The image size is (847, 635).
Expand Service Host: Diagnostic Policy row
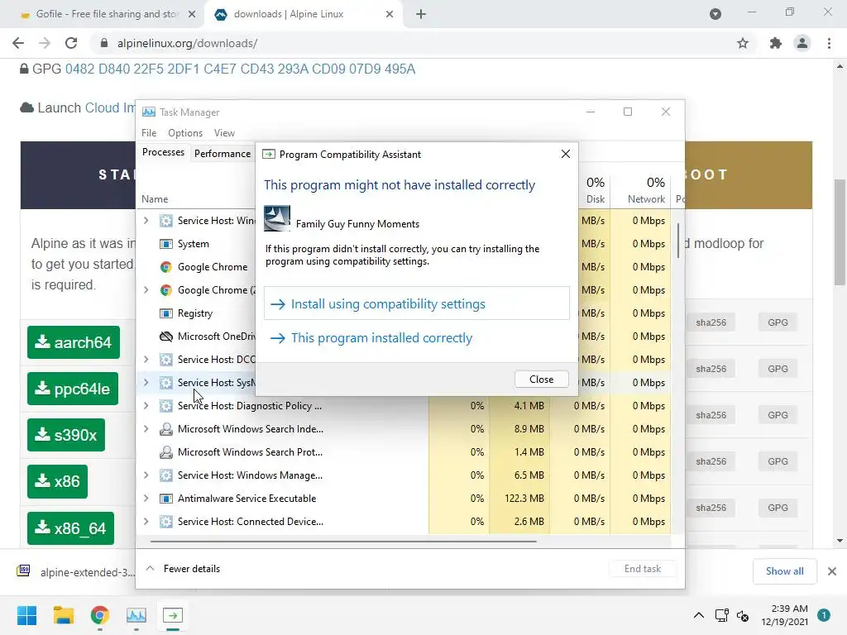[x=146, y=405]
